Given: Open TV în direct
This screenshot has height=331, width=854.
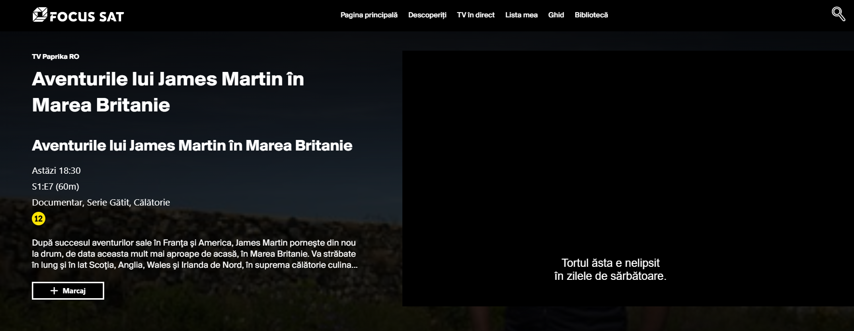Looking at the screenshot, I should click(x=476, y=15).
